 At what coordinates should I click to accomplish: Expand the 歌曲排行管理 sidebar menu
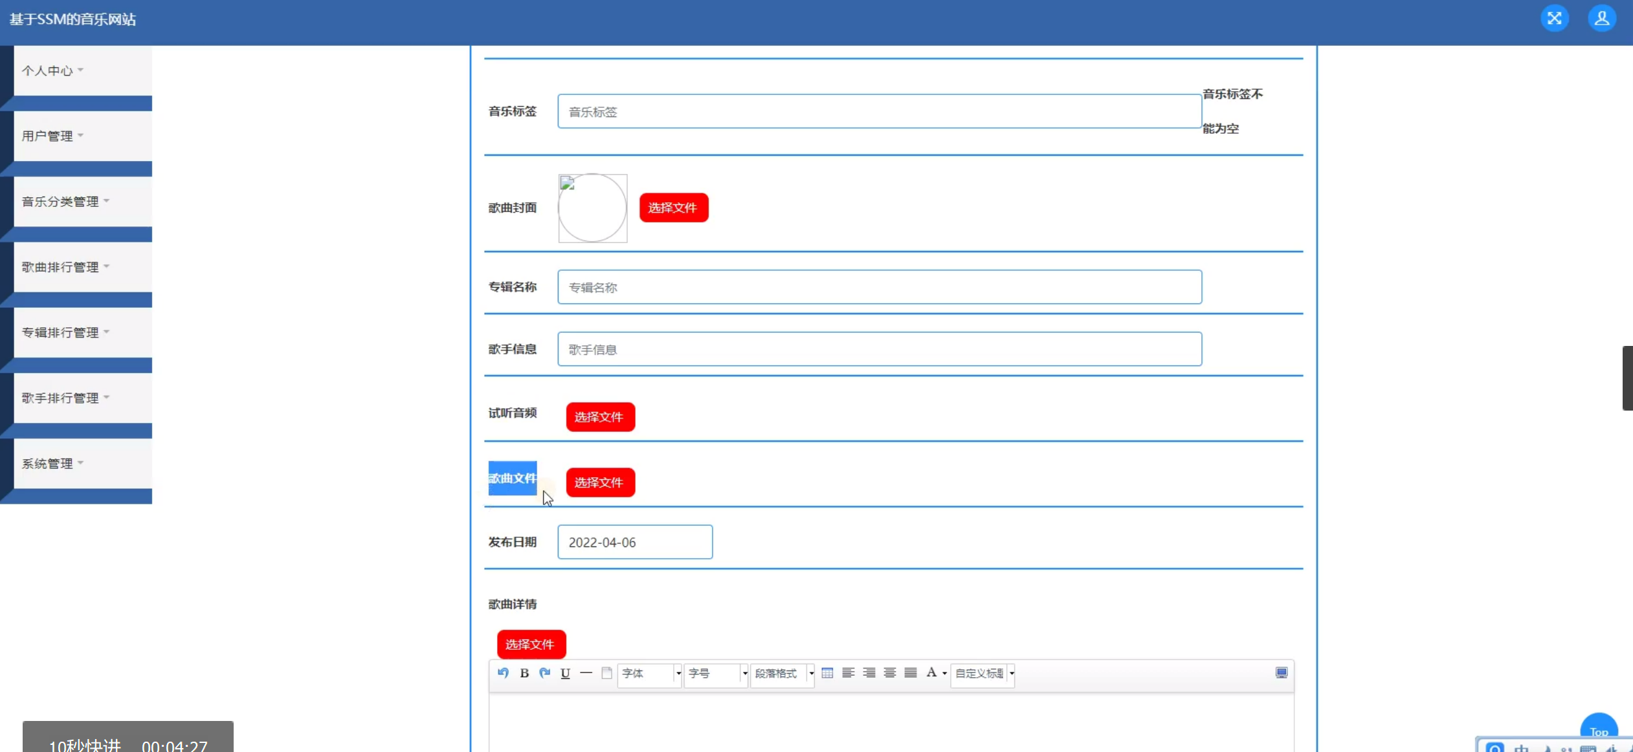pos(83,267)
